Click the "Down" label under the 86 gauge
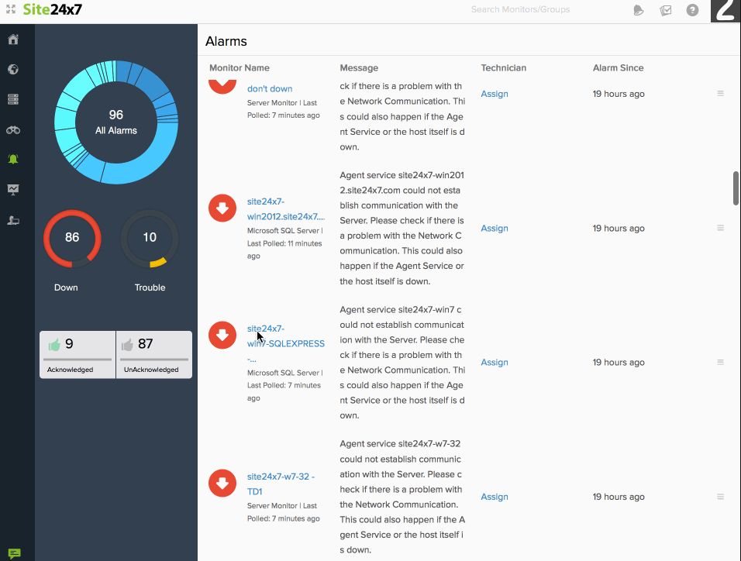741x561 pixels. 66,287
